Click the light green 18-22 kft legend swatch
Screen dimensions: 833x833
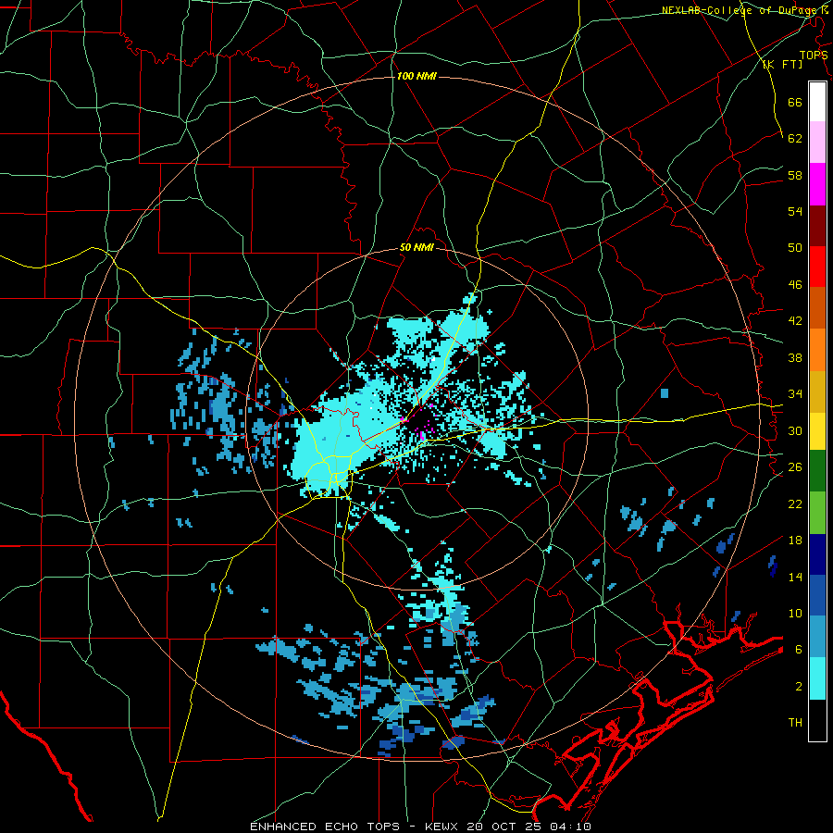pyautogui.click(x=817, y=513)
